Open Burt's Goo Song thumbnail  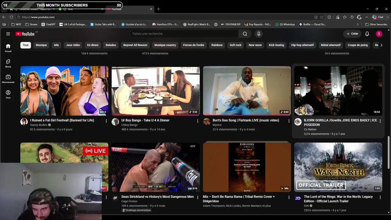[247, 91]
